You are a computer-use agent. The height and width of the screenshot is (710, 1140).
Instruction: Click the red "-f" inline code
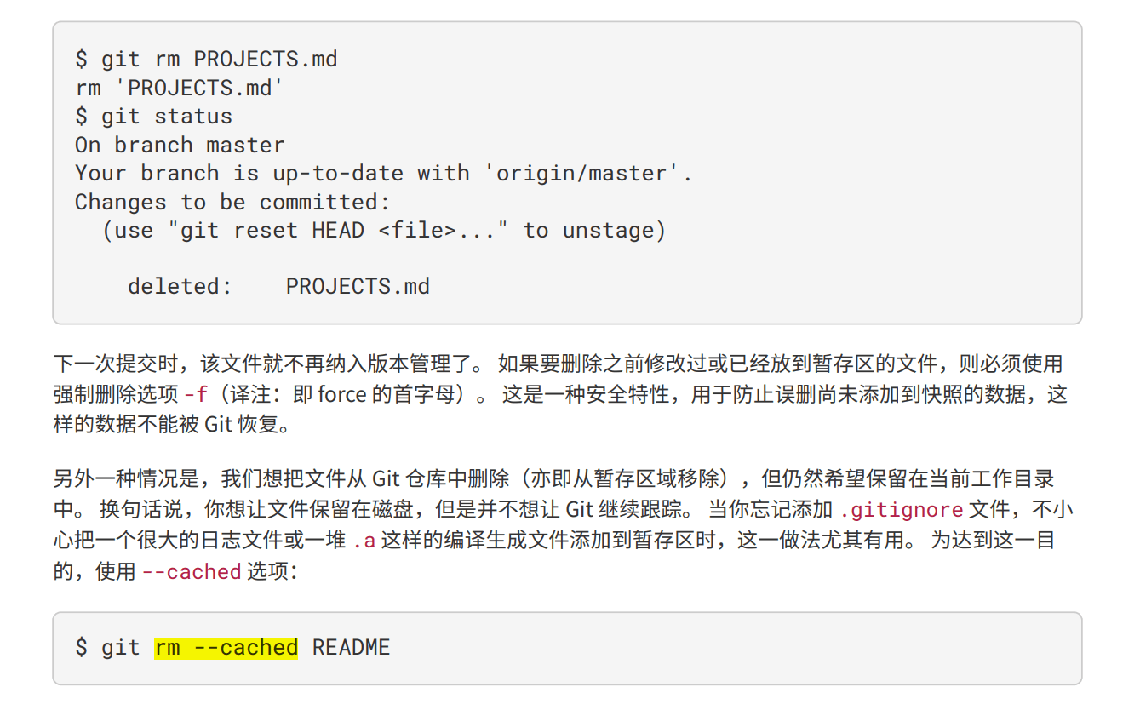pyautogui.click(x=194, y=395)
